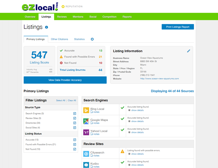Click the ezlocal.com logo
The height and width of the screenshot is (168, 218).
40,7
